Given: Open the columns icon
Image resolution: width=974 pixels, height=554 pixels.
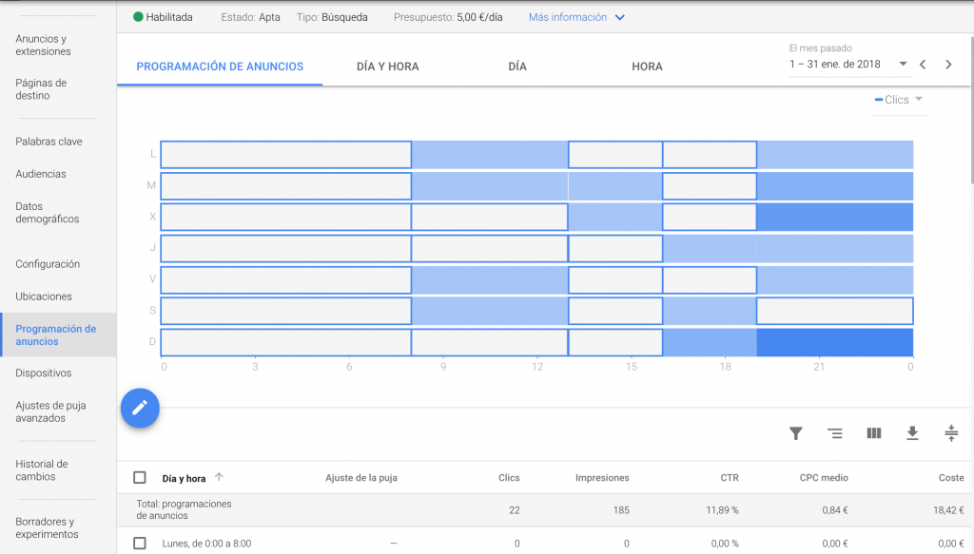Looking at the screenshot, I should click(x=874, y=433).
